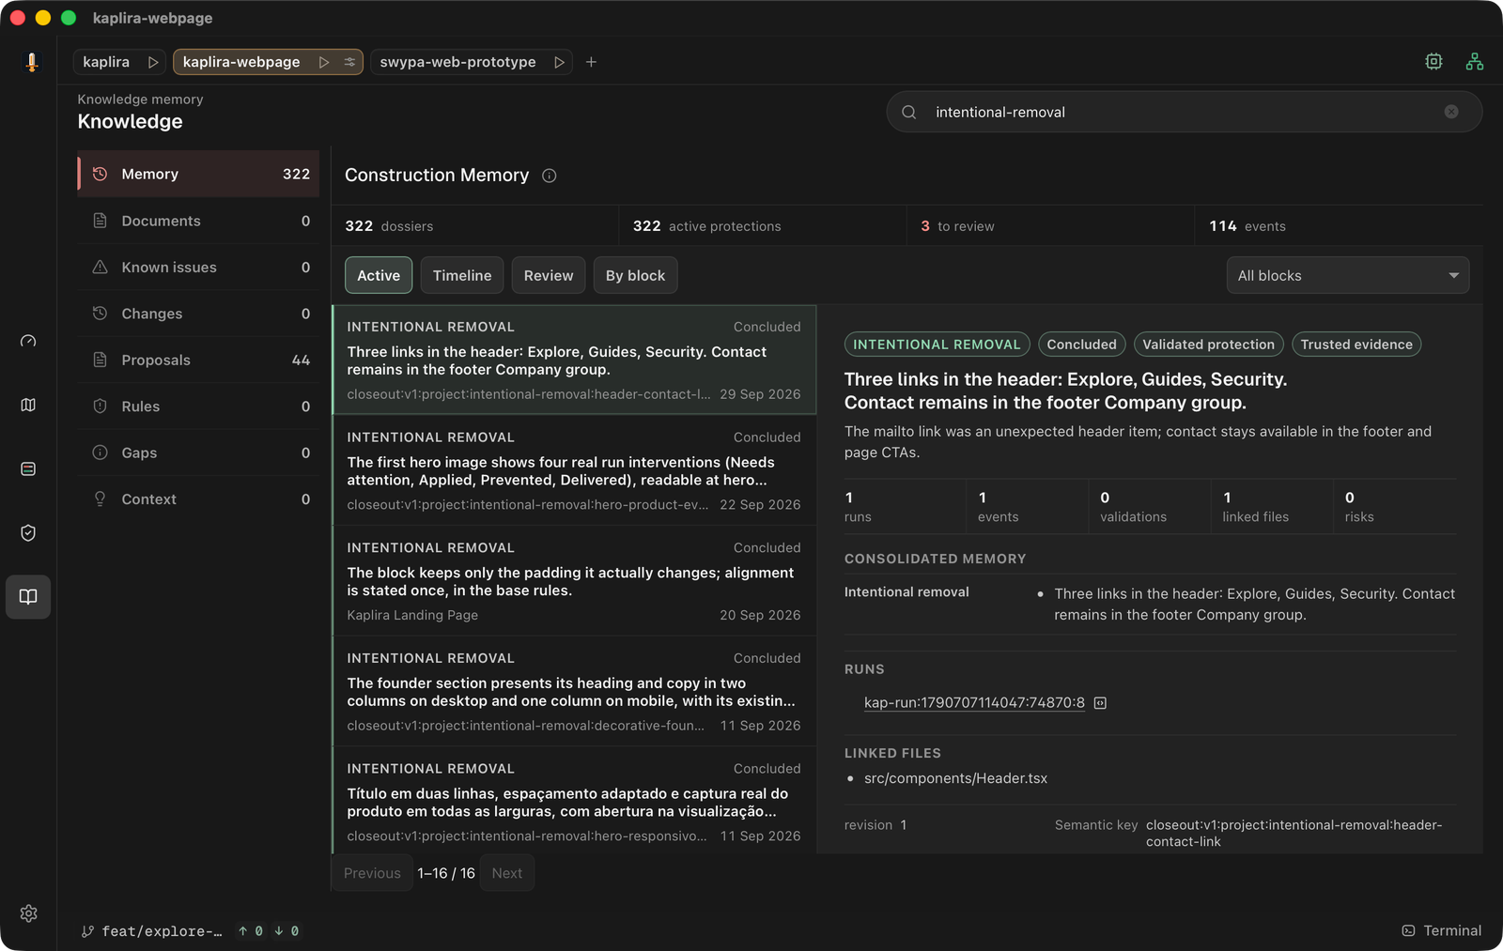Open the network hierarchy icon in the top right
The width and height of the screenshot is (1503, 951).
pos(1475,62)
